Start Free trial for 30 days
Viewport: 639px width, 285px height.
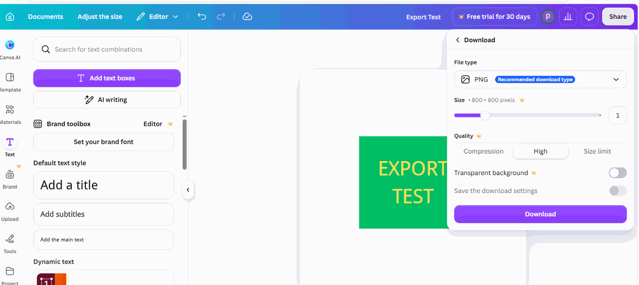(x=494, y=16)
